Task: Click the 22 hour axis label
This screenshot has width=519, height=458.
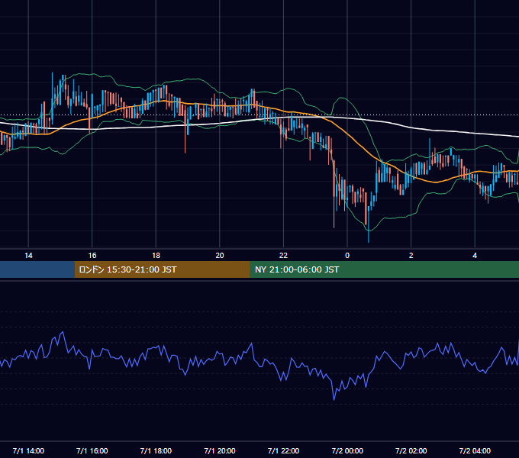Action: (283, 256)
